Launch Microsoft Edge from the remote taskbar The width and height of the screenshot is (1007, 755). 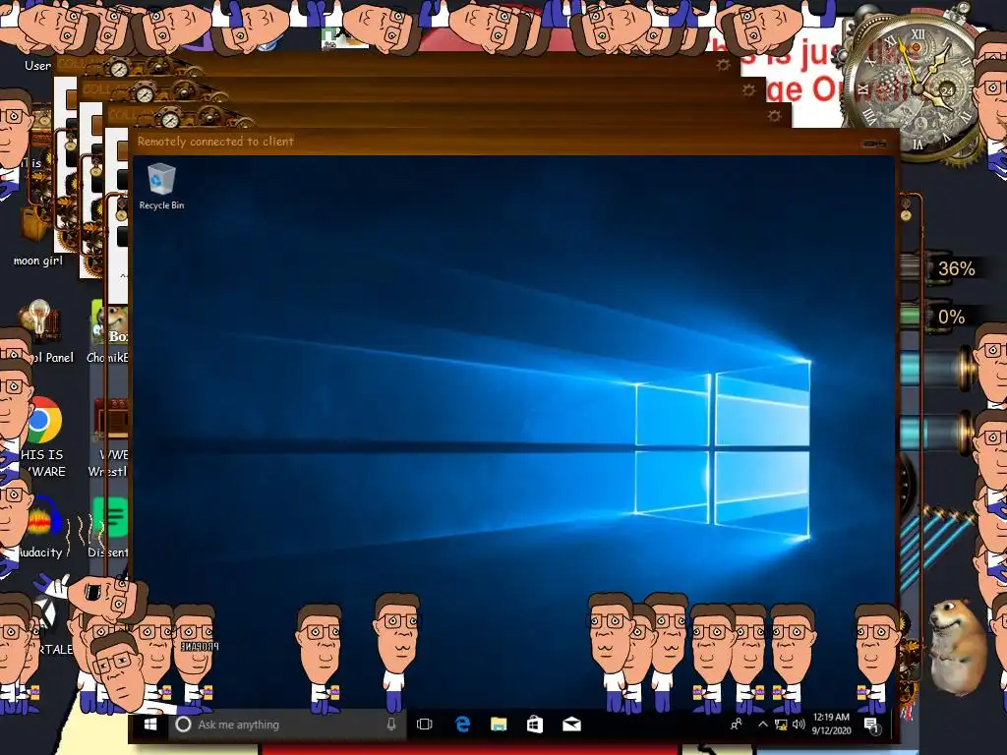(x=462, y=725)
